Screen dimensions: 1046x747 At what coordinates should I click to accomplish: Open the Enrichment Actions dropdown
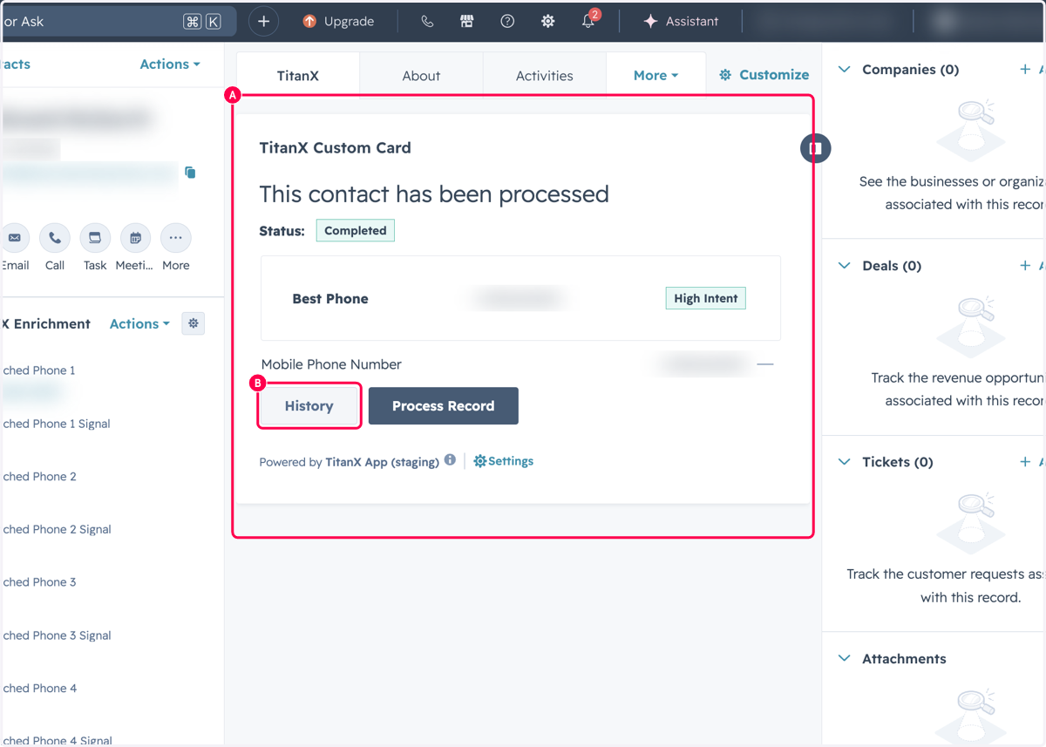[139, 324]
